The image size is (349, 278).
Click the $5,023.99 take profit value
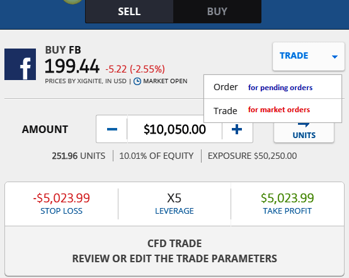(x=287, y=198)
